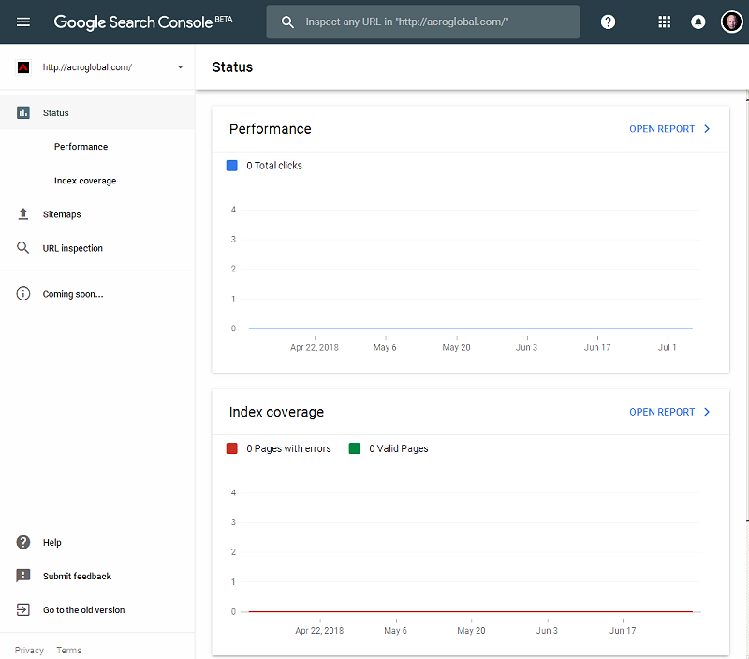Click 'Jul 1' on the Performance chart axis
Image resolution: width=749 pixels, height=659 pixels.
(x=667, y=347)
